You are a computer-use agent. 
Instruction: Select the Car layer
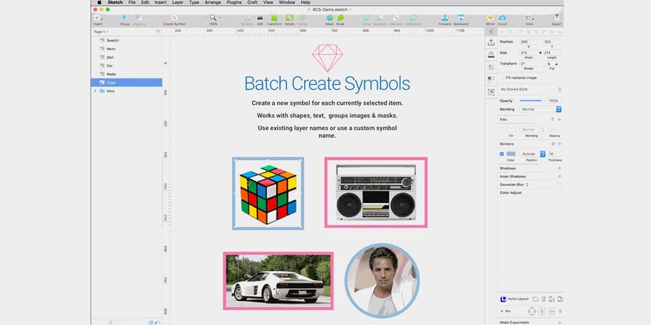click(127, 66)
